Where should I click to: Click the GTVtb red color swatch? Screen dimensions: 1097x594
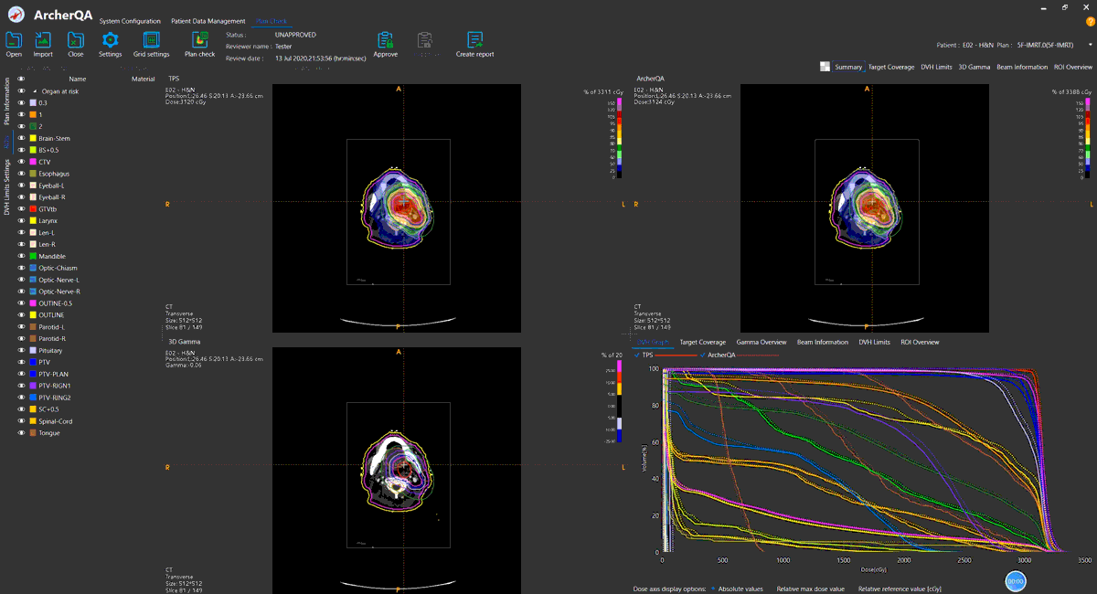pos(33,209)
